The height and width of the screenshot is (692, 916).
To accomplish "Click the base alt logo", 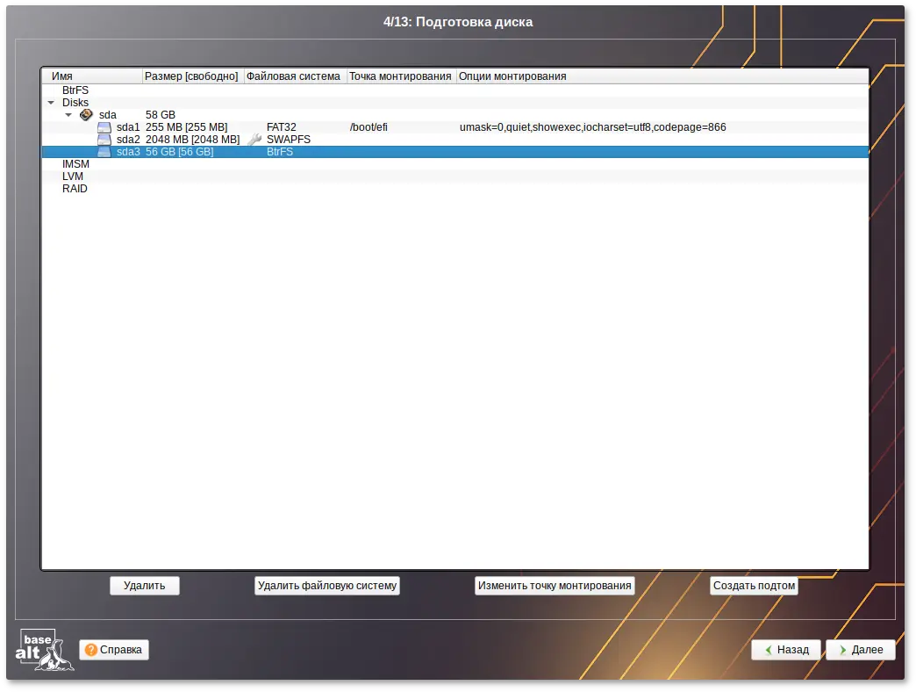I will point(44,650).
